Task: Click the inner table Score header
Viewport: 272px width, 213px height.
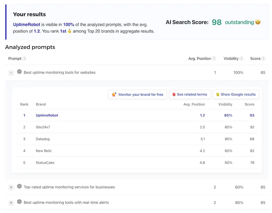Action: (x=249, y=104)
